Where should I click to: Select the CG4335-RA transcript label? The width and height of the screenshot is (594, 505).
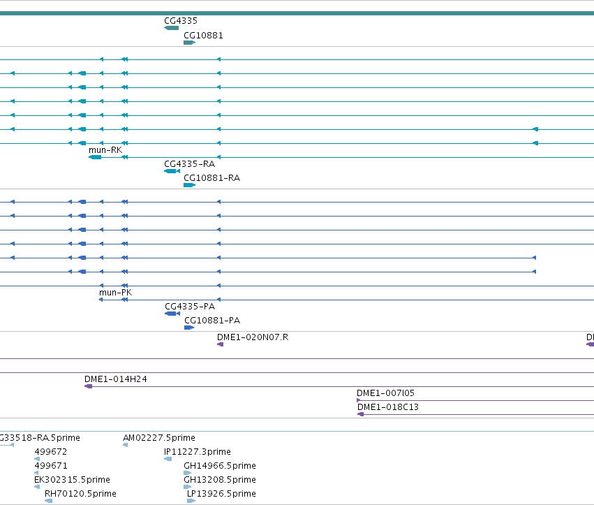click(x=189, y=164)
